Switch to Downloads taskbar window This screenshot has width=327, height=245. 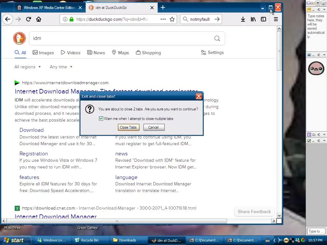tap(127, 241)
